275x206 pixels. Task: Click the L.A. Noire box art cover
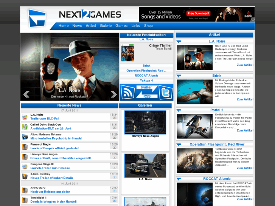tap(127, 53)
